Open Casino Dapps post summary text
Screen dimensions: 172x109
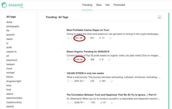point(114,34)
